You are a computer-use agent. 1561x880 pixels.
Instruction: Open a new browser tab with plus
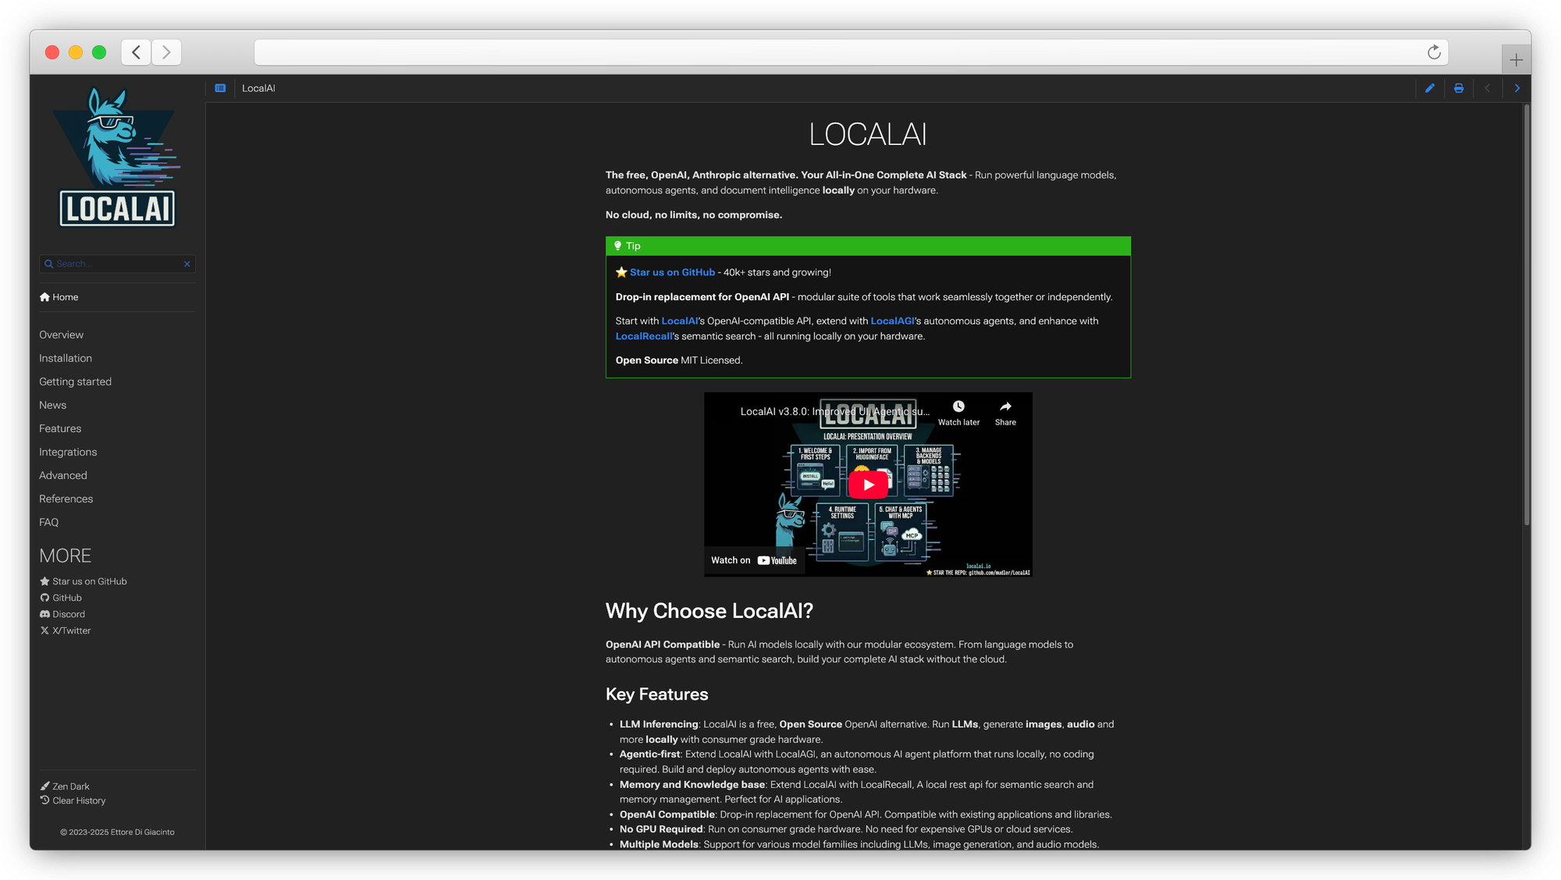click(1516, 59)
